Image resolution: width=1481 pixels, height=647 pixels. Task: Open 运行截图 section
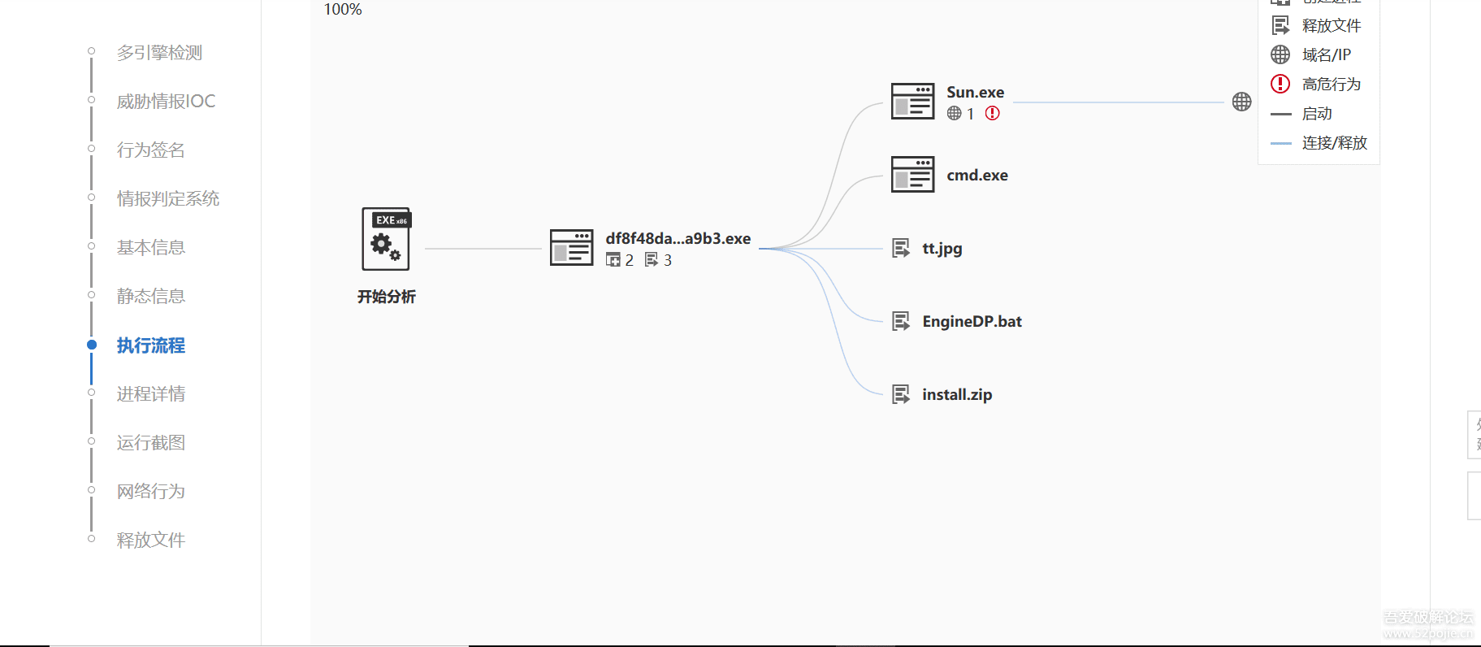151,443
